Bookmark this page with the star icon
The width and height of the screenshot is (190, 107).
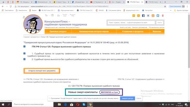[x=165, y=7]
